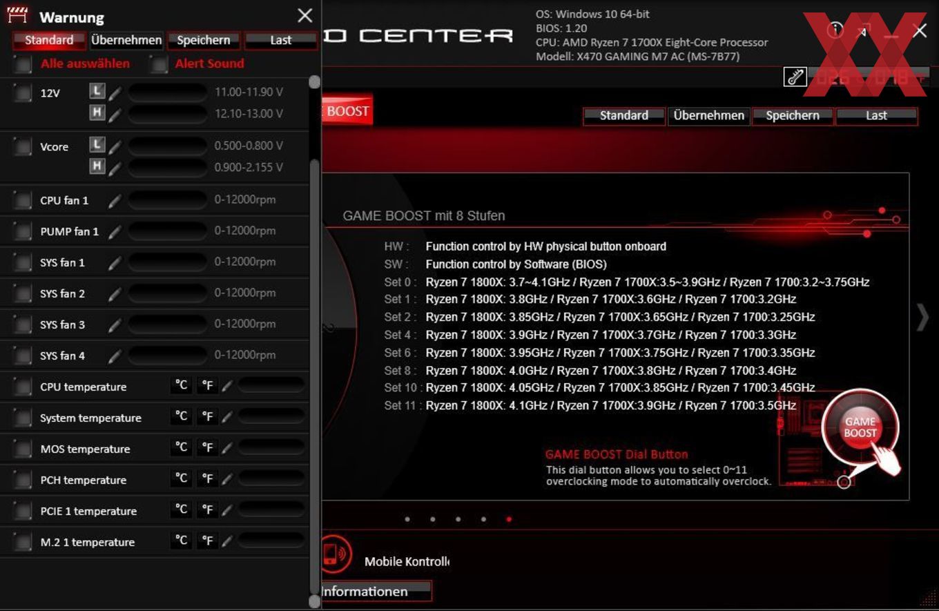Enable the SYS fan 3 warning checkbox
The width and height of the screenshot is (939, 611).
(23, 325)
